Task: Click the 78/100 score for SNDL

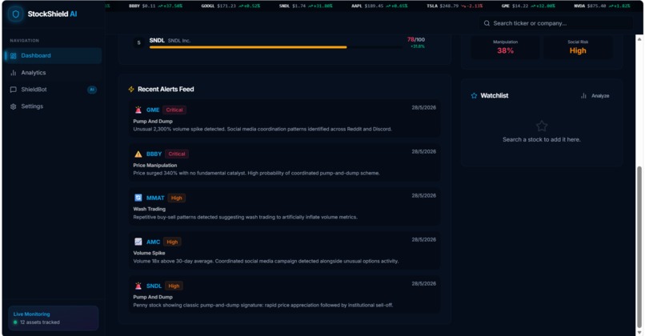Action: click(x=416, y=39)
